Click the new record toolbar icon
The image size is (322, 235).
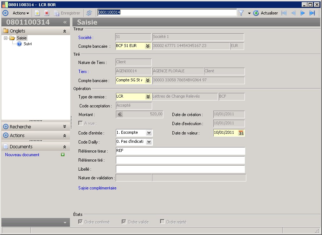tap(37, 13)
